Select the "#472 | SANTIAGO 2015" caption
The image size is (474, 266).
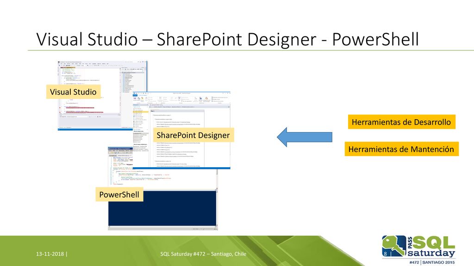click(x=432, y=262)
